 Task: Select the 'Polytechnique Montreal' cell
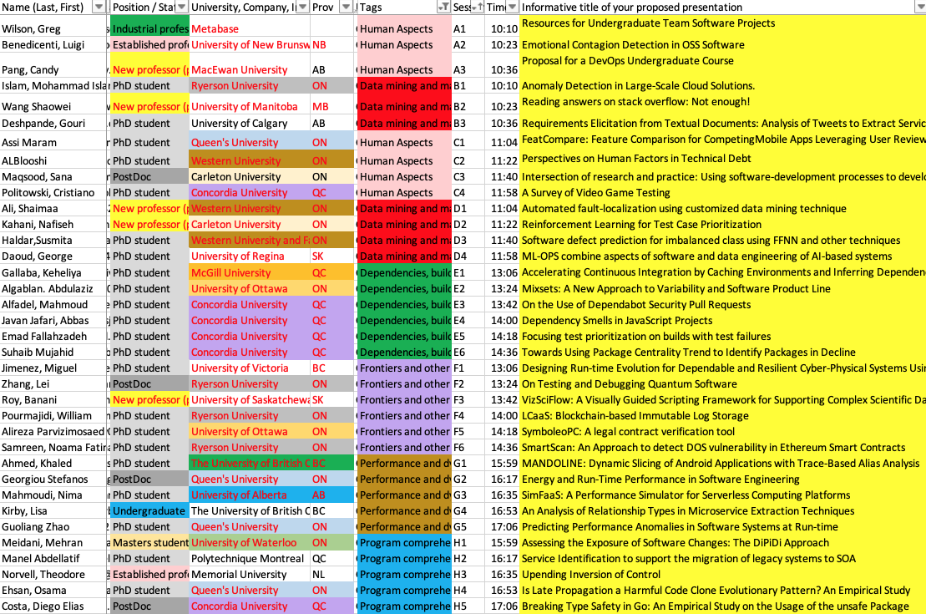(250, 559)
